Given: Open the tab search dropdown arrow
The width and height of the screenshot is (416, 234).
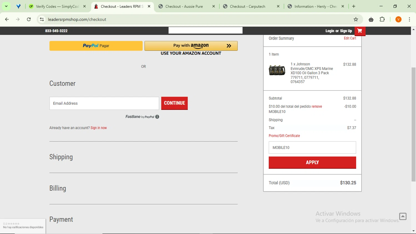Looking at the screenshot, I should (x=6, y=6).
